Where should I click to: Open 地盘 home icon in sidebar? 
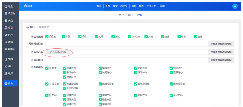pyautogui.click(x=6, y=6)
